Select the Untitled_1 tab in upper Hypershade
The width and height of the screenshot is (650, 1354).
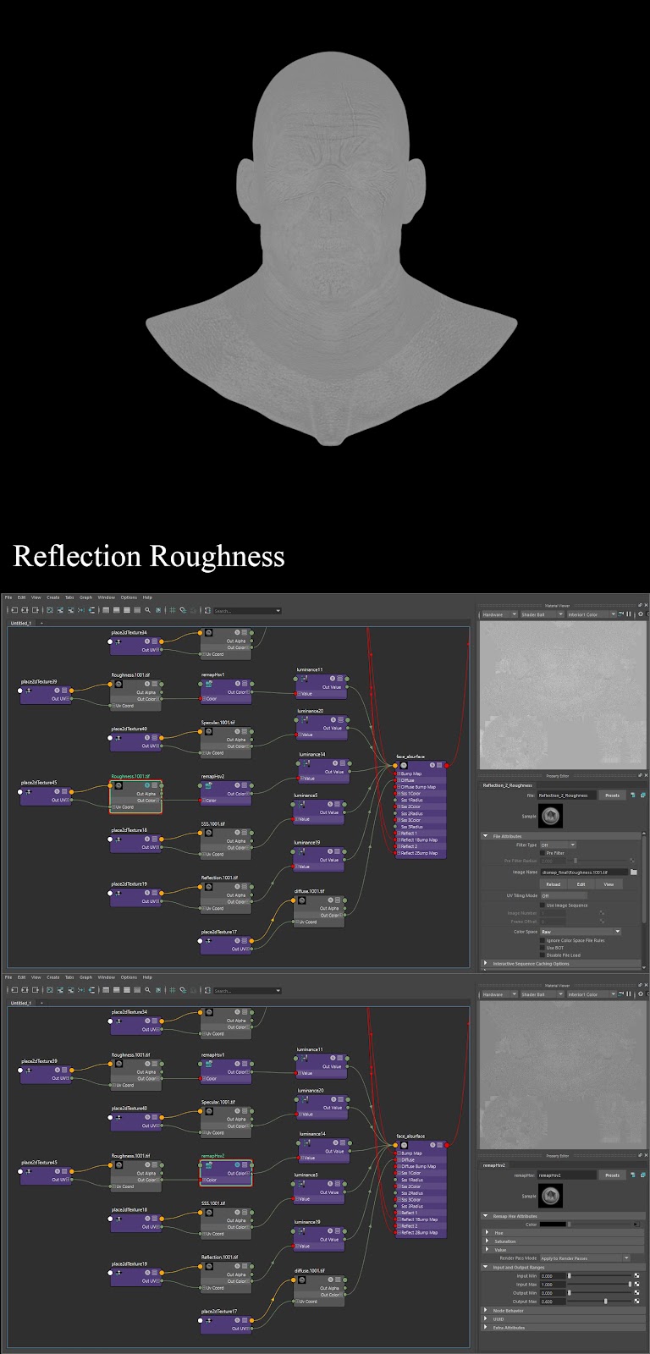tap(20, 623)
